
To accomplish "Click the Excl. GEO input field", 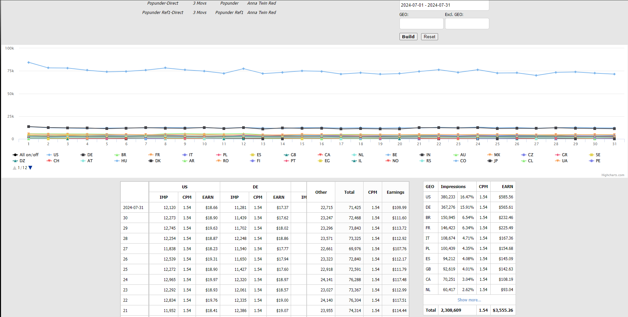I will click(x=467, y=24).
